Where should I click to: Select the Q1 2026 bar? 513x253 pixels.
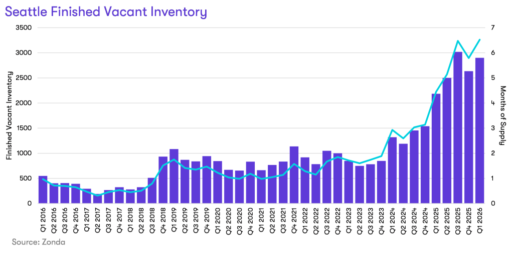coord(479,130)
